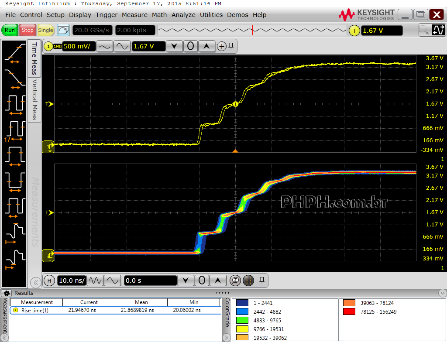Toggle channel 1 on/off button
447x342 pixels.
coord(47,46)
